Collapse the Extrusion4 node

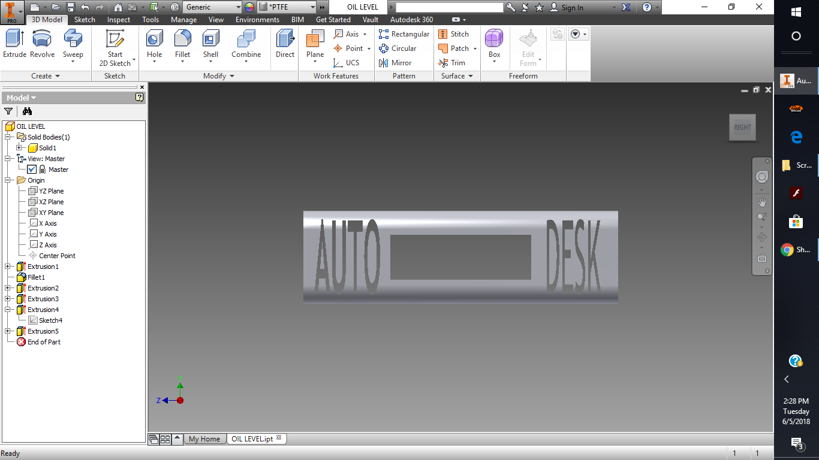8,310
